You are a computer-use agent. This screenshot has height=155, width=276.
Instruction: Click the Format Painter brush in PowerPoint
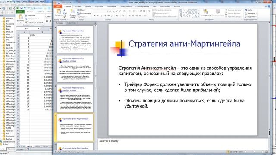(x=65, y=16)
